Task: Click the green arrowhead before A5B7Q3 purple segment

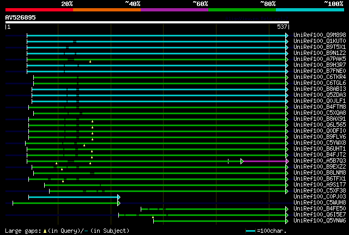Action: click(x=242, y=161)
